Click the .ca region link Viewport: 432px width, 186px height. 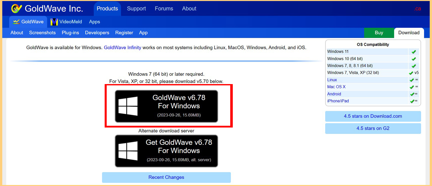click(x=417, y=9)
